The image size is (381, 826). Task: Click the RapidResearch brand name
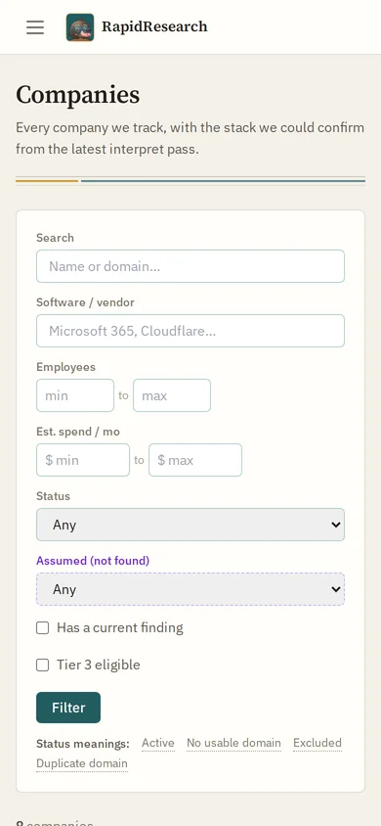point(154,26)
